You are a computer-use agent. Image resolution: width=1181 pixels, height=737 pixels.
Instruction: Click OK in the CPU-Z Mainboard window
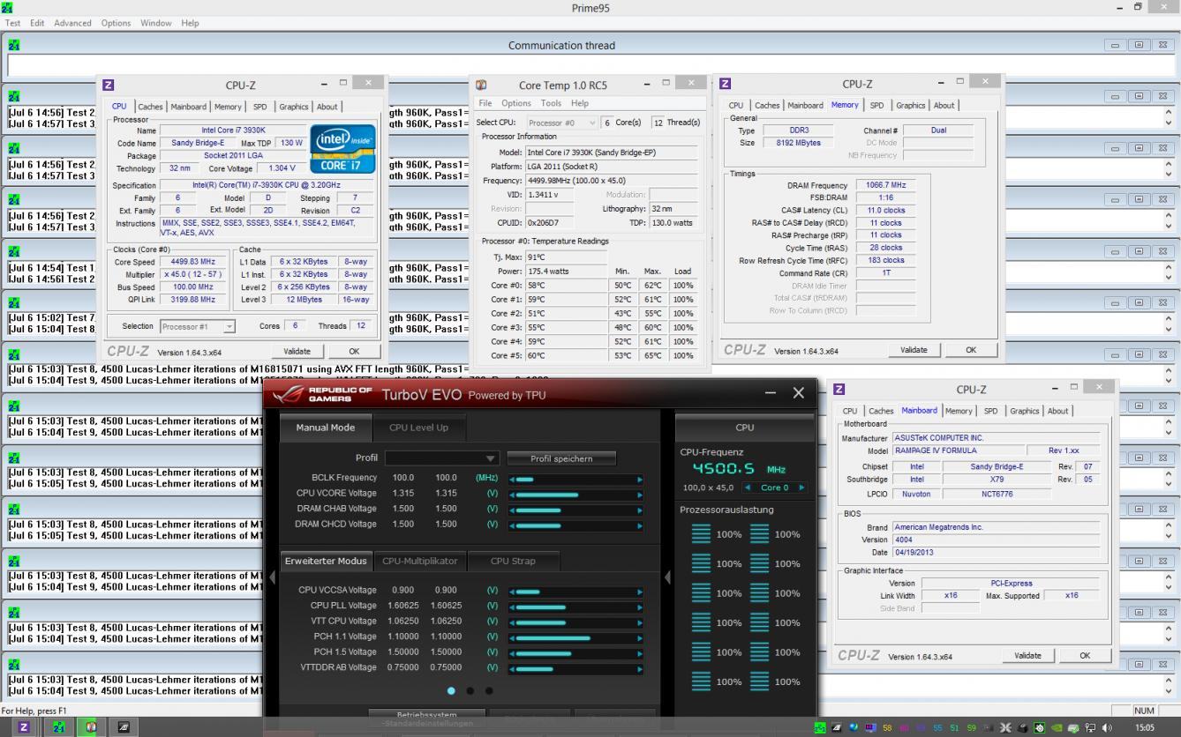click(x=1085, y=656)
